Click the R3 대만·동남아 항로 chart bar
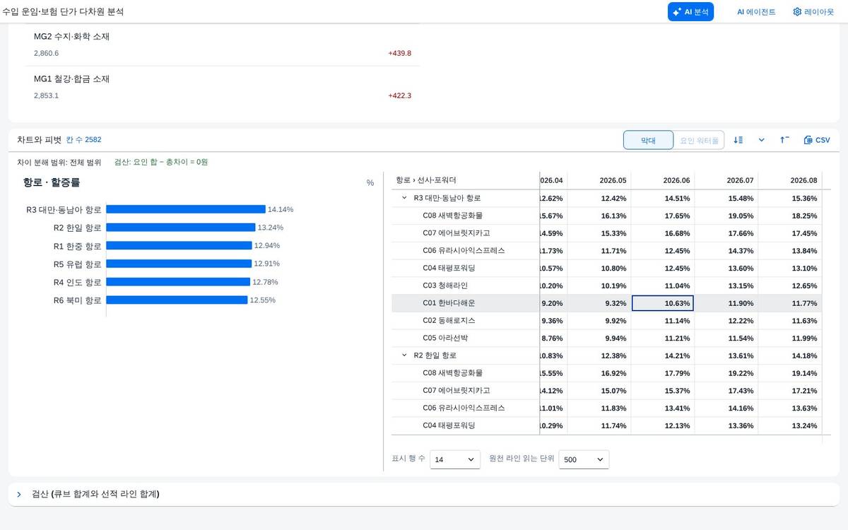This screenshot has width=848, height=530. tap(186, 209)
